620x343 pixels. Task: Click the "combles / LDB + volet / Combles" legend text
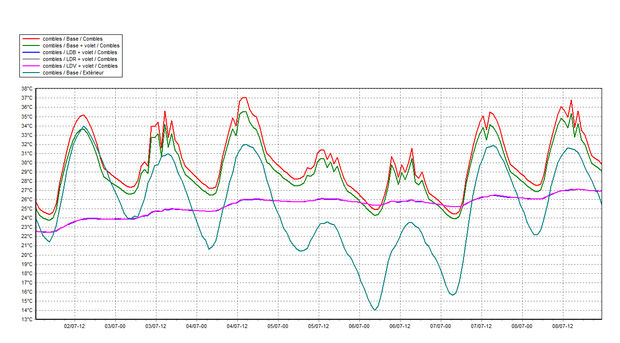[x=80, y=52]
